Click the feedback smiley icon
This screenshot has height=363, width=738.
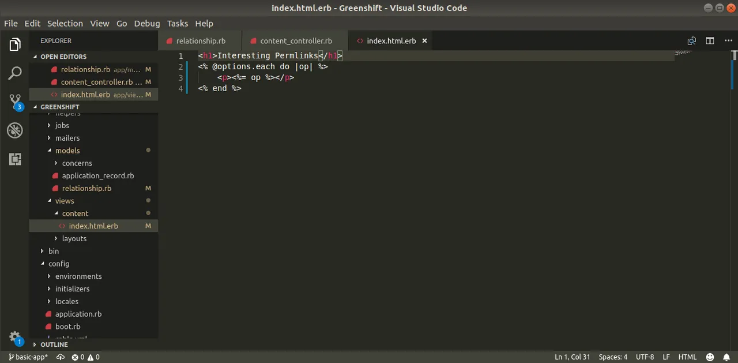click(710, 357)
